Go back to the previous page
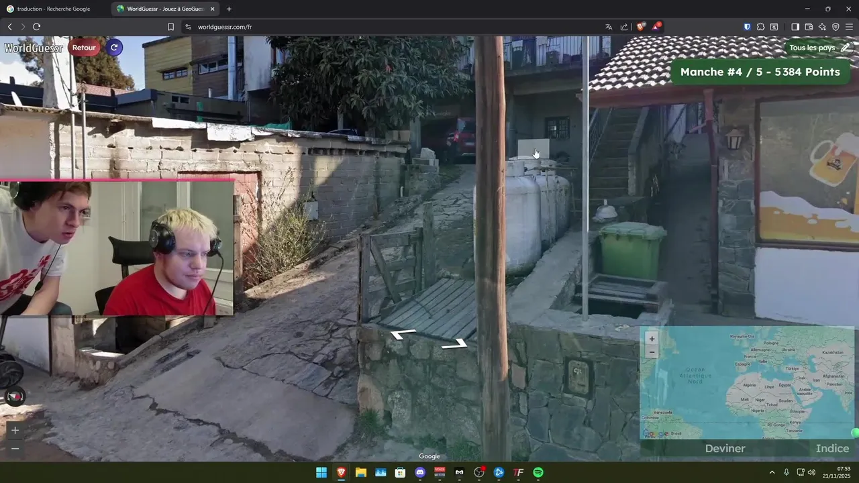859x483 pixels. [9, 27]
